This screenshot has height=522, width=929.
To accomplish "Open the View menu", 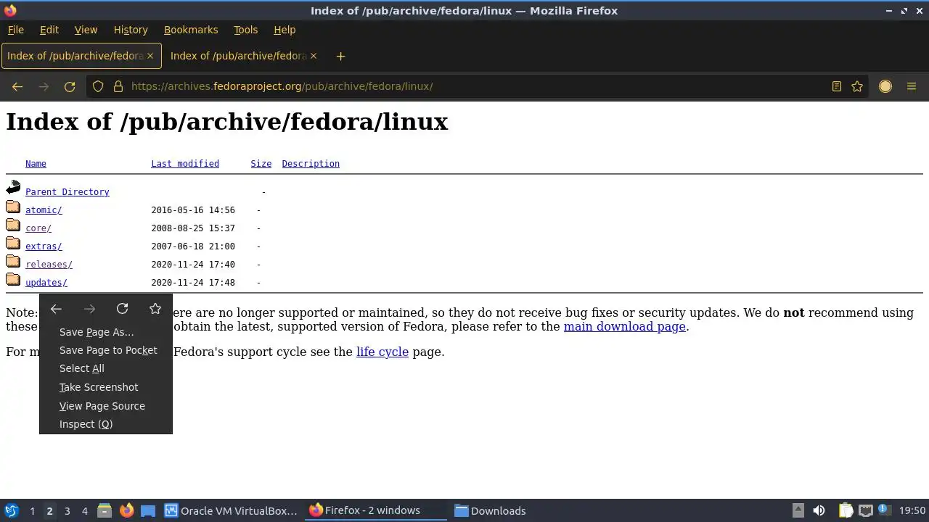I will [86, 30].
